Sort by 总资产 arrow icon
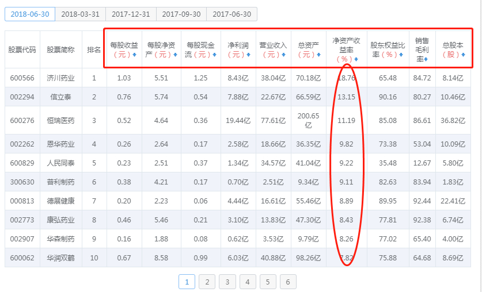 (320, 55)
